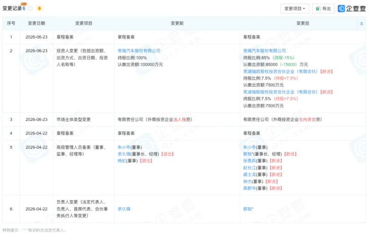Click the 2026-06-23 date in row 1

(x=36, y=37)
